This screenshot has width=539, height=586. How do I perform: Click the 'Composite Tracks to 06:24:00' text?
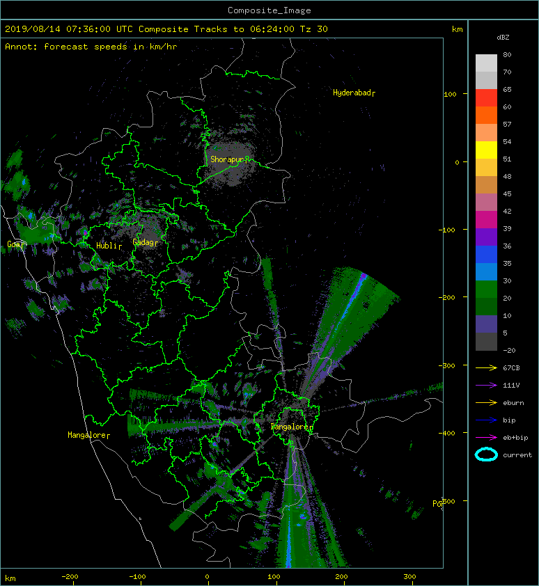[217, 29]
